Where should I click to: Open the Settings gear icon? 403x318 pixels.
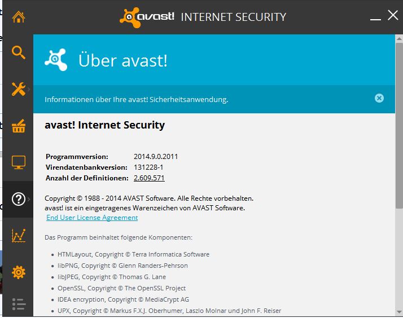coord(19,272)
